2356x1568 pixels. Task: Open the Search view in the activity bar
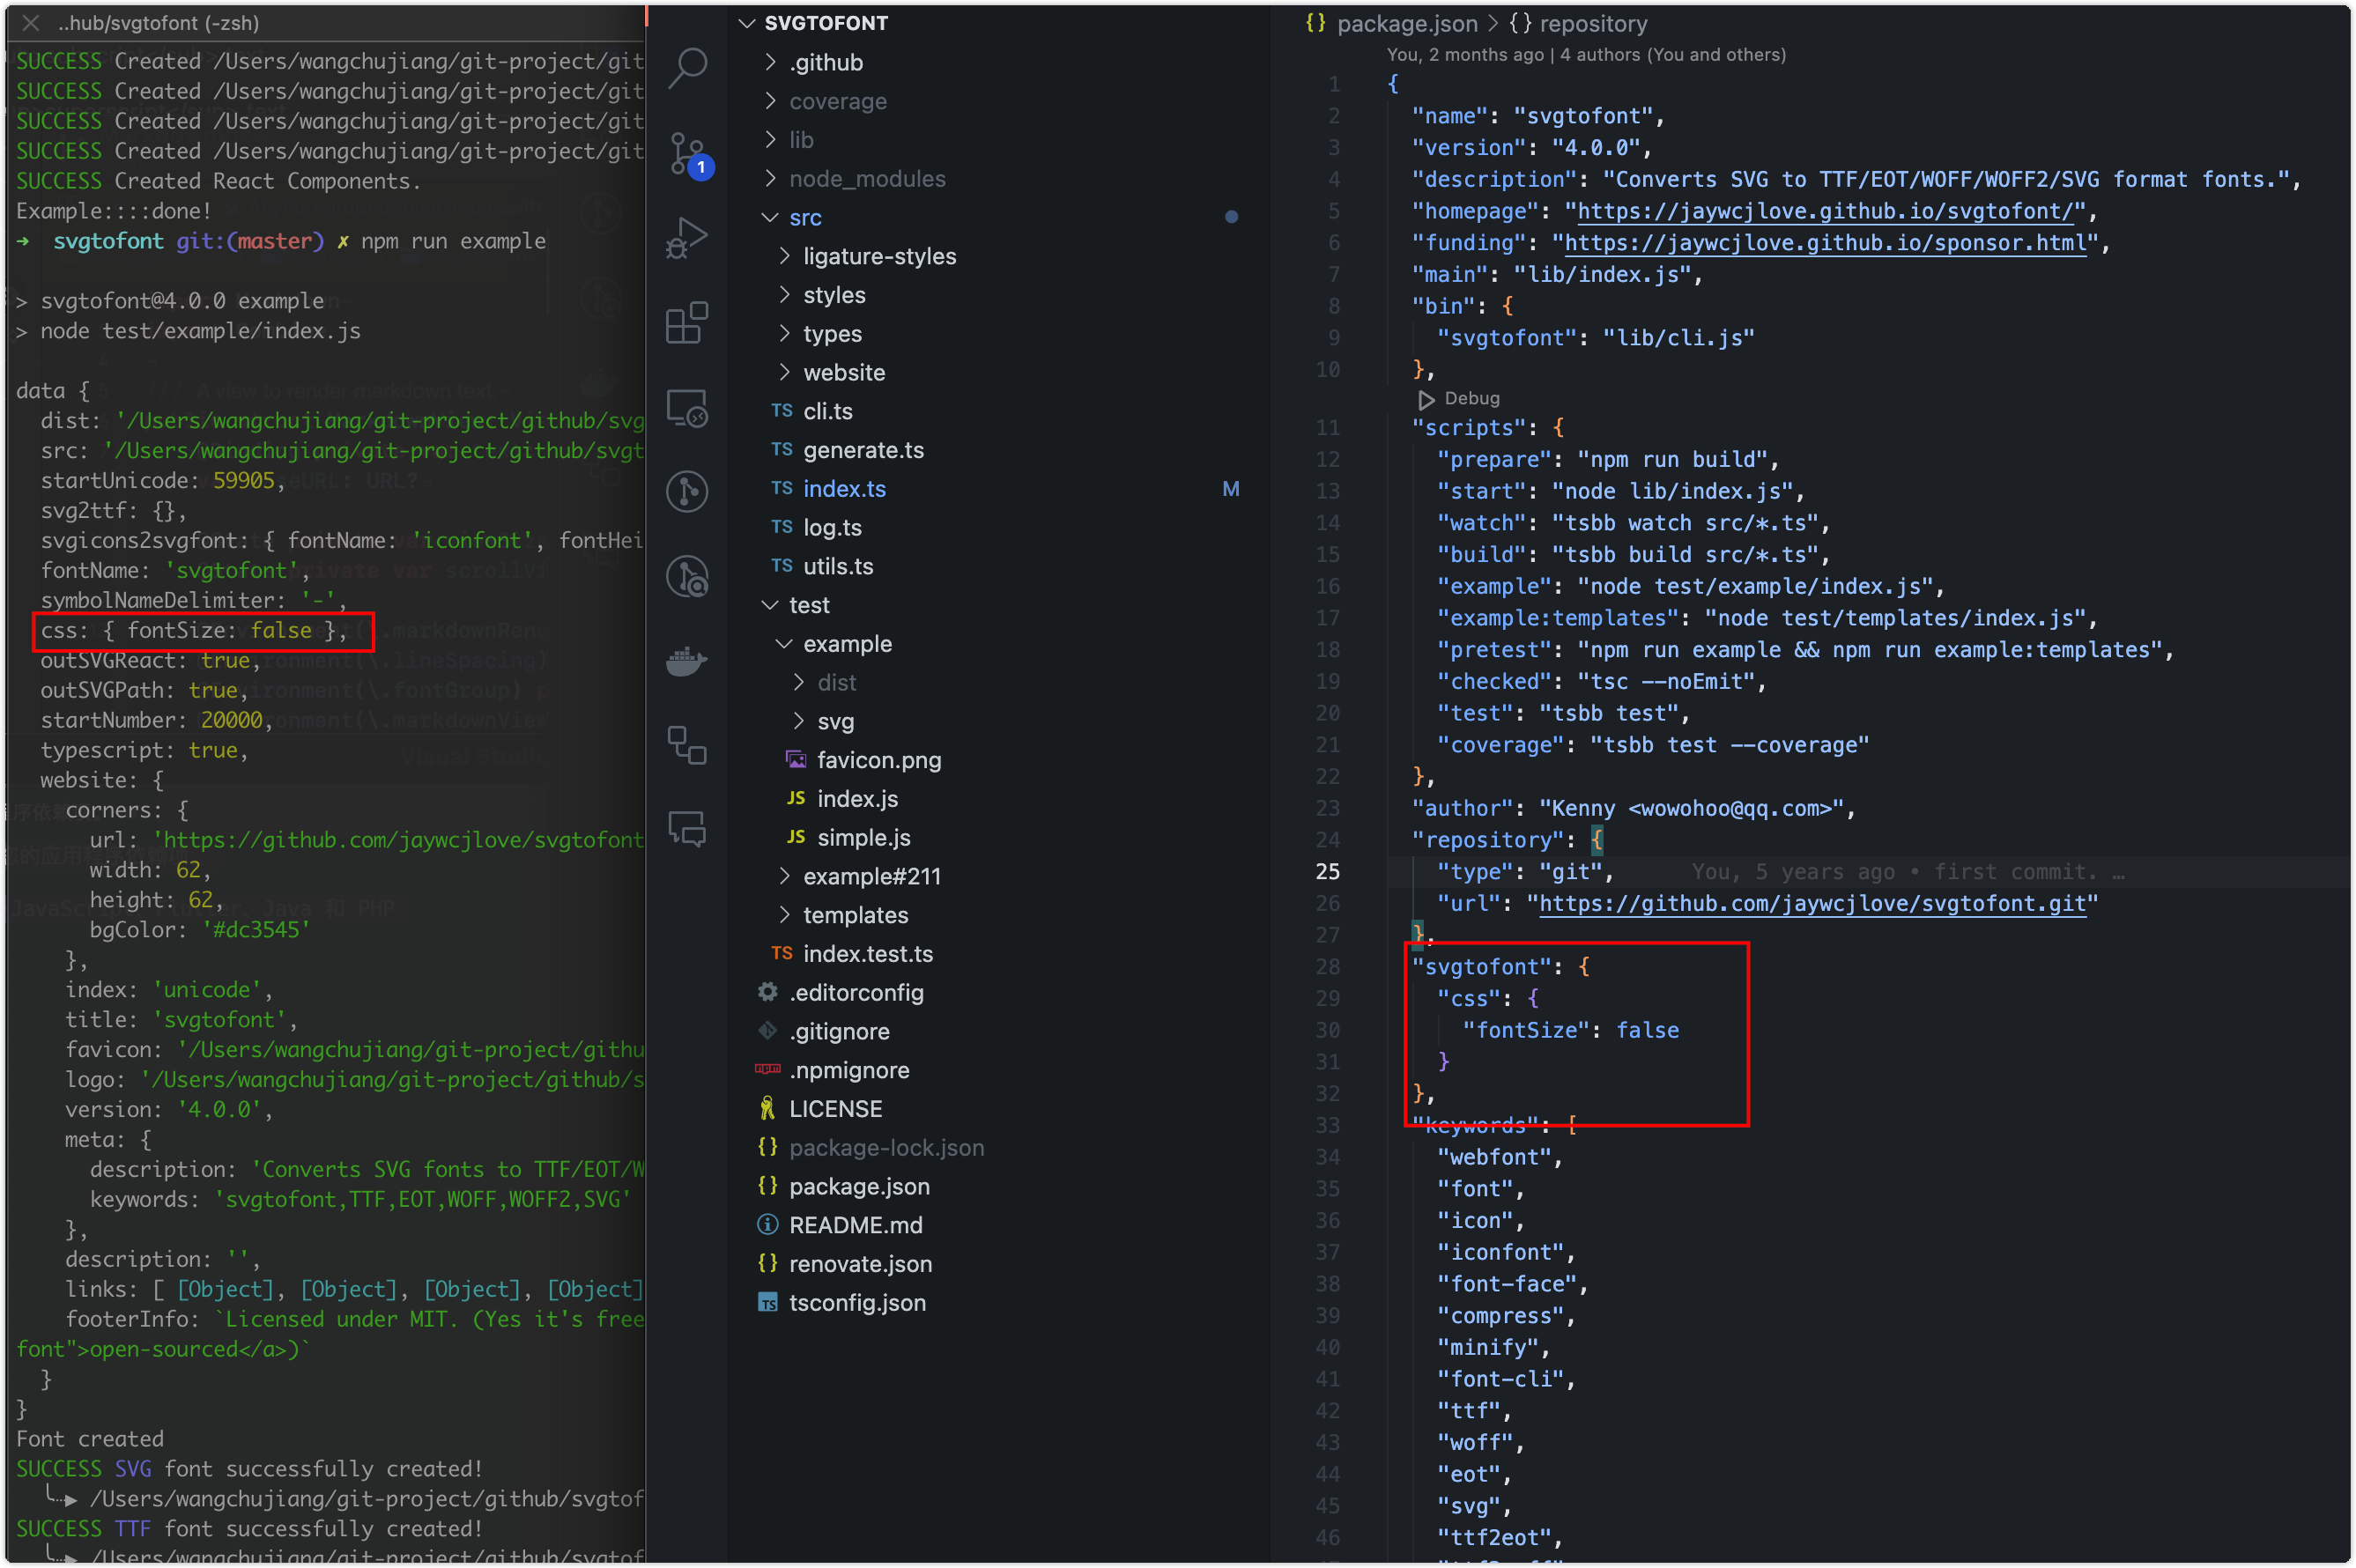[x=686, y=67]
